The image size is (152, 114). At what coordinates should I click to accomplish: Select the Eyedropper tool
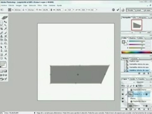5,54
